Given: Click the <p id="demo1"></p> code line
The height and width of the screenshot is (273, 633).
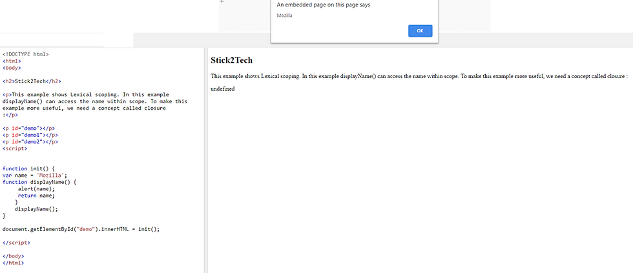Looking at the screenshot, I should (x=30, y=135).
